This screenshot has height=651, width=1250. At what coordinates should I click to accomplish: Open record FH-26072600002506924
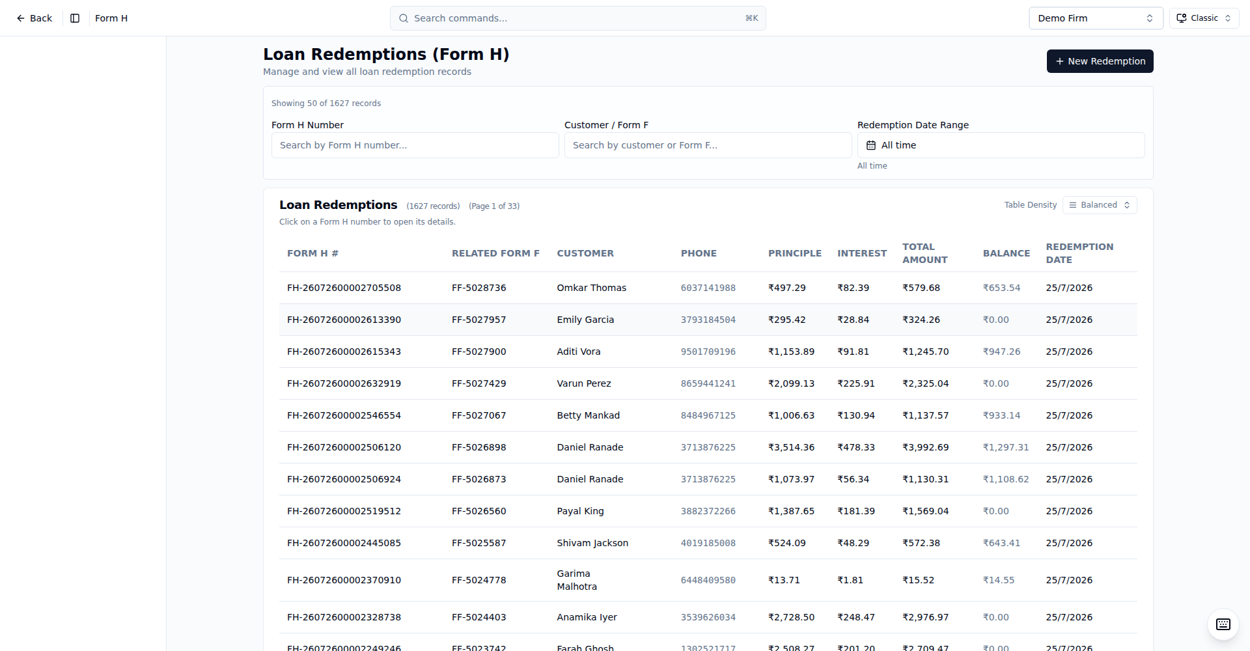pyautogui.click(x=344, y=479)
